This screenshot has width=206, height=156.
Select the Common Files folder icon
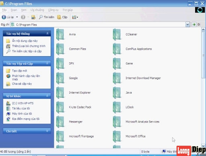click(60, 49)
